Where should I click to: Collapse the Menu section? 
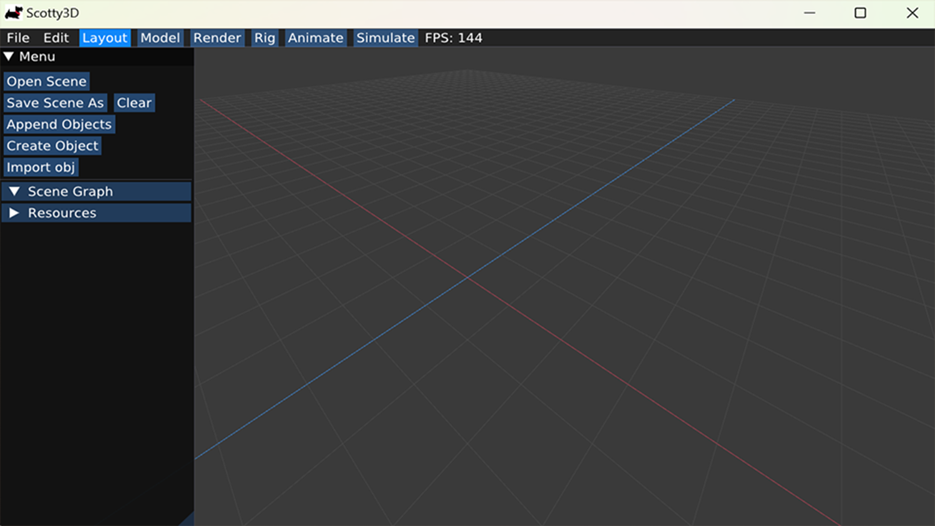[x=30, y=56]
